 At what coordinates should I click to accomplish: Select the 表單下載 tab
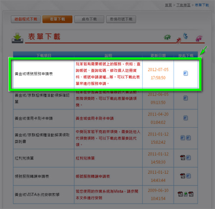57,19
